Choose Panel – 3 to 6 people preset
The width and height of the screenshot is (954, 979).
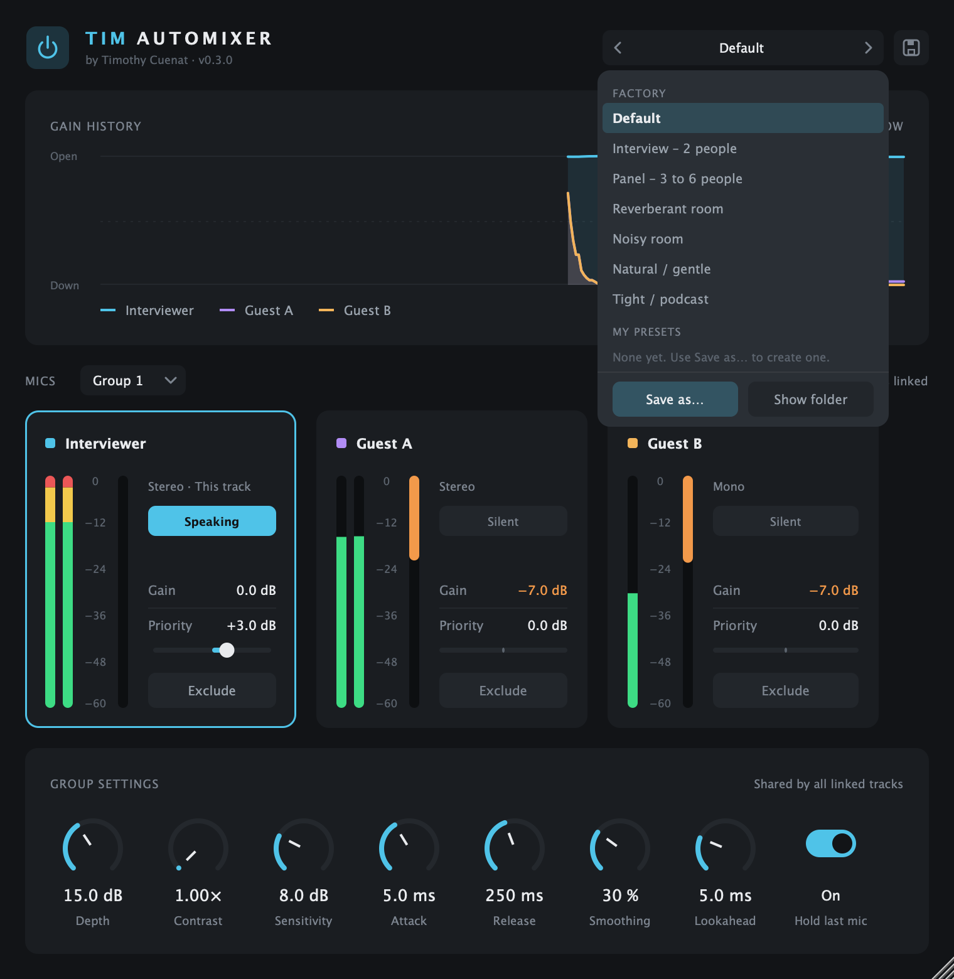(743, 178)
